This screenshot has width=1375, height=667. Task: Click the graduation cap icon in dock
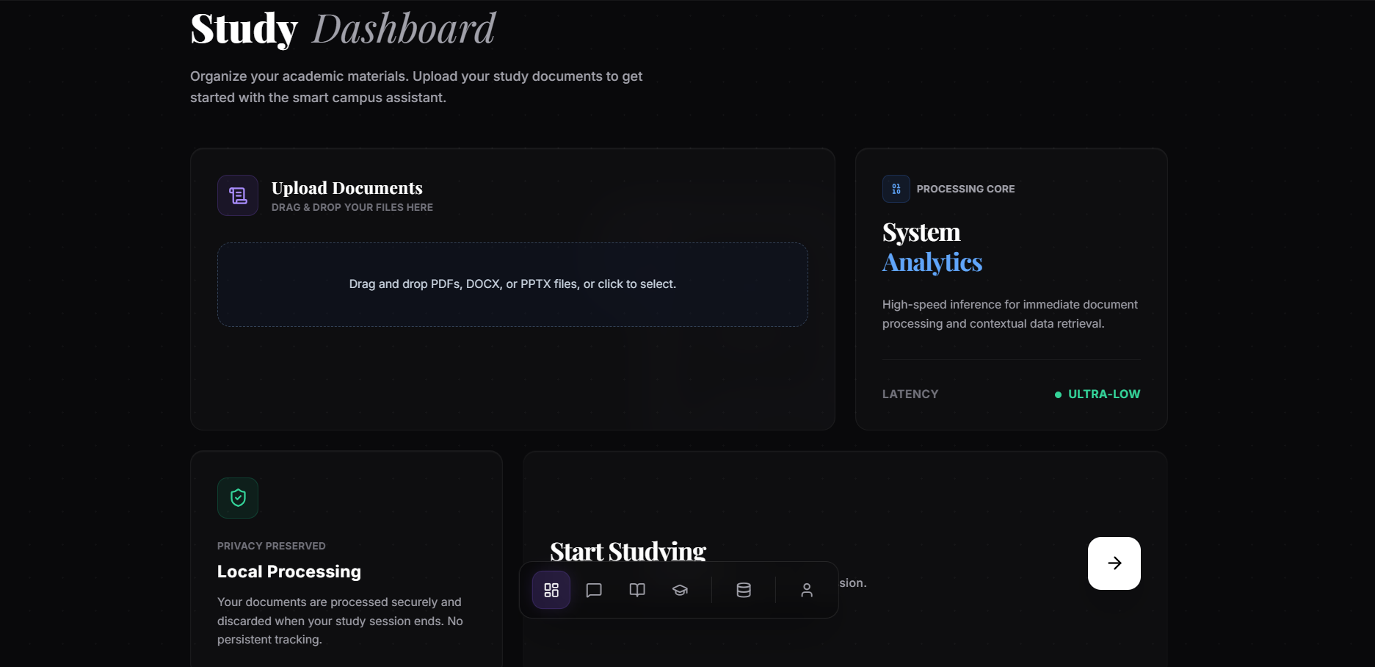tap(680, 590)
